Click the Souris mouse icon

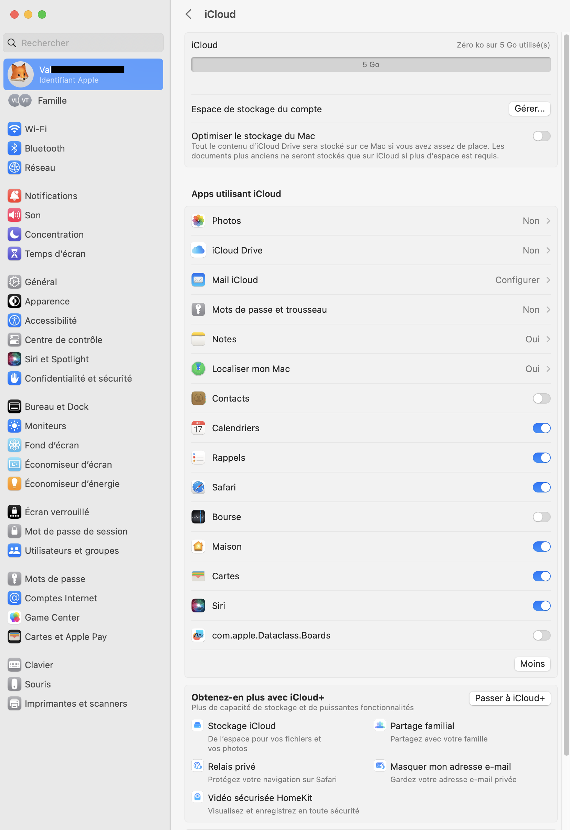[x=14, y=684]
